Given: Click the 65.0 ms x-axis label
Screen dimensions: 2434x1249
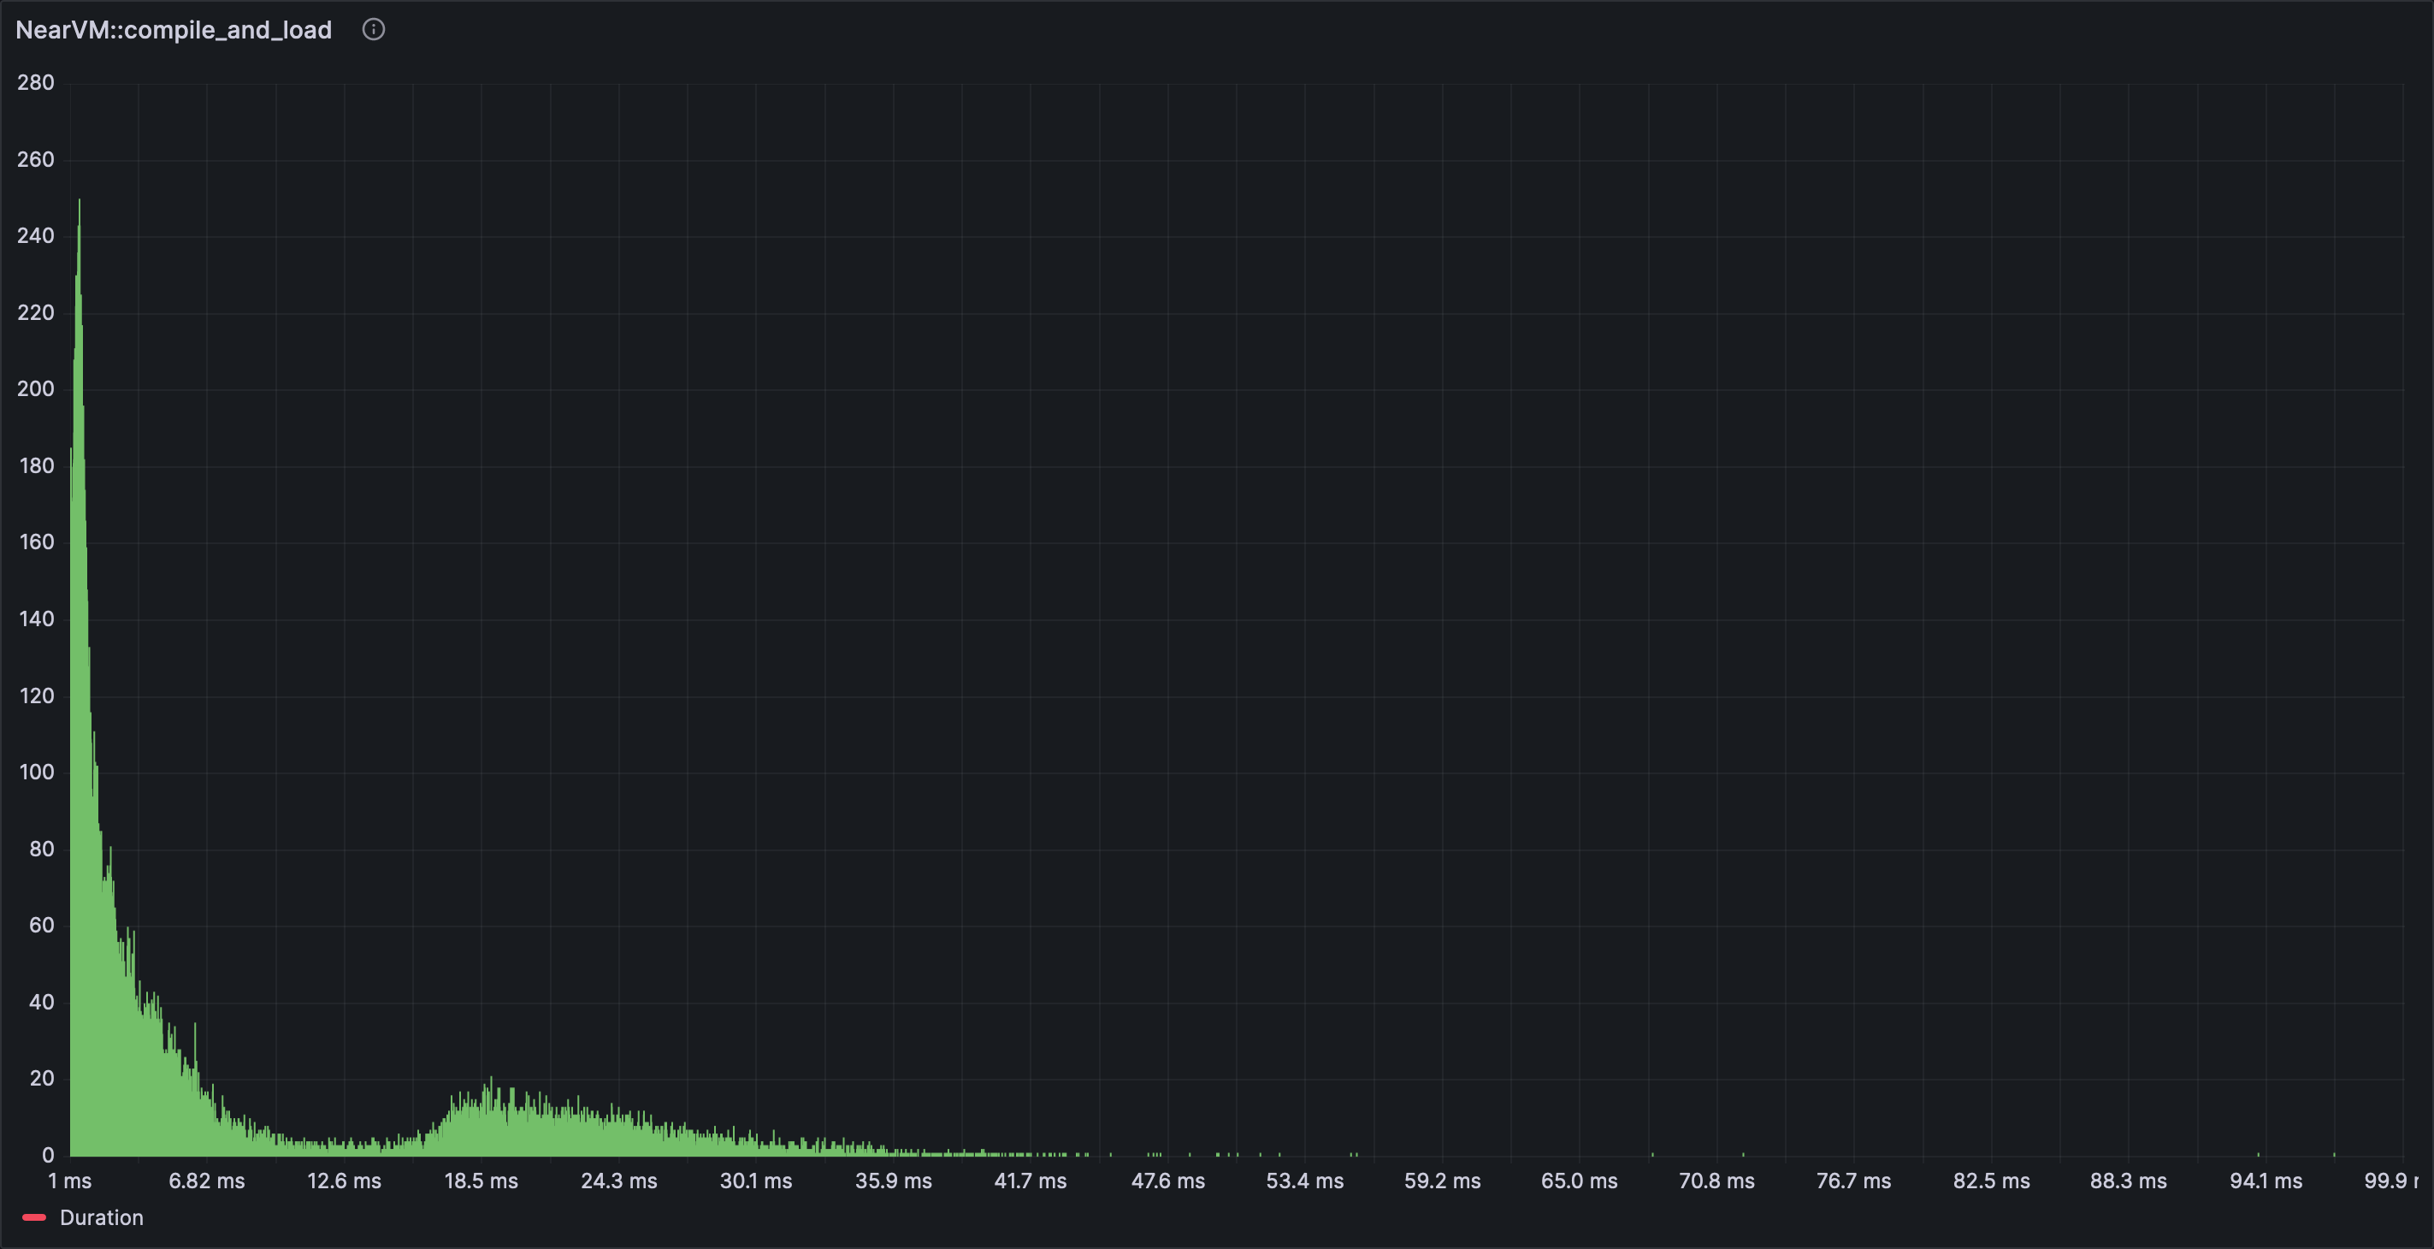Looking at the screenshot, I should 1579,1181.
